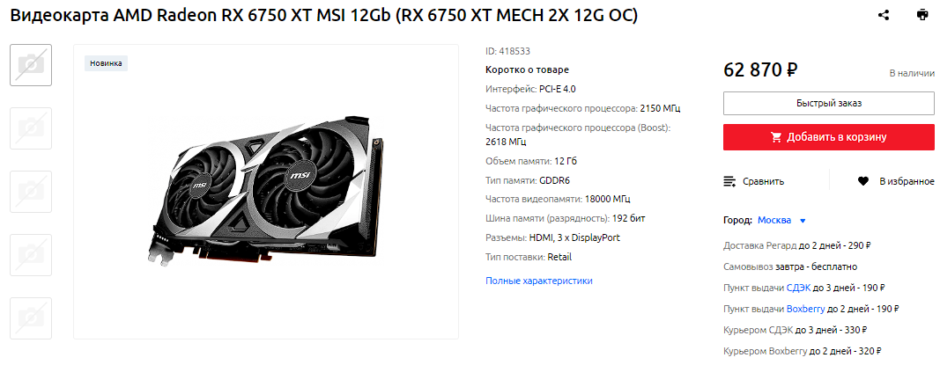Click the cart icon in Добавить в корзину
940x365 pixels.
click(x=776, y=137)
